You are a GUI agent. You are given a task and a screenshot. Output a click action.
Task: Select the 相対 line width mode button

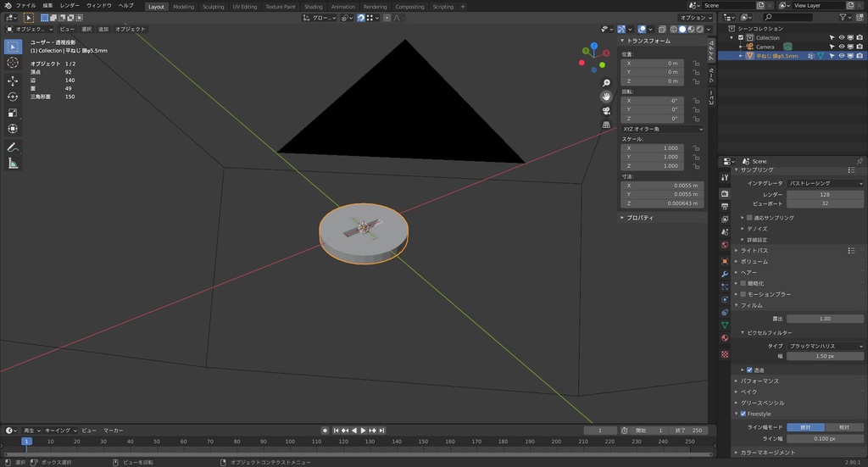tap(843, 427)
